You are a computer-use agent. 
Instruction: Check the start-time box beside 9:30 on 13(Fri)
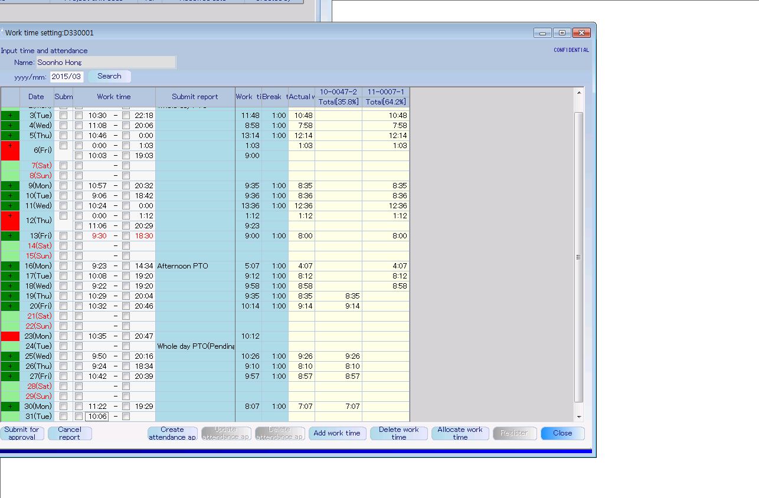click(x=78, y=236)
